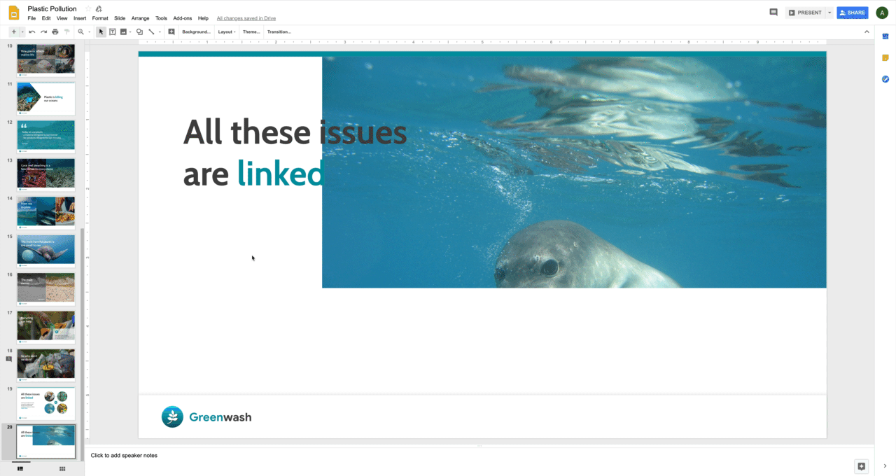Select slide 10 thumbnail

pyautogui.click(x=45, y=59)
